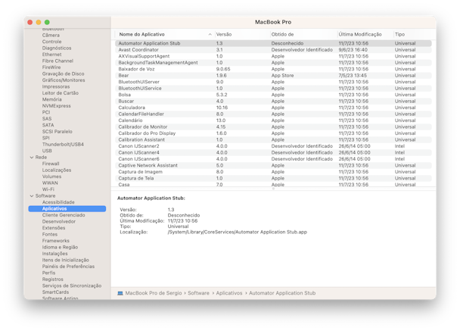Select the Canon IJScanner6 row
Image resolution: width=460 pixels, height=331 pixels.
[273, 159]
